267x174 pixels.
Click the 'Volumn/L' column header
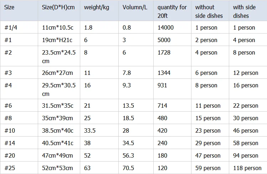click(134, 7)
